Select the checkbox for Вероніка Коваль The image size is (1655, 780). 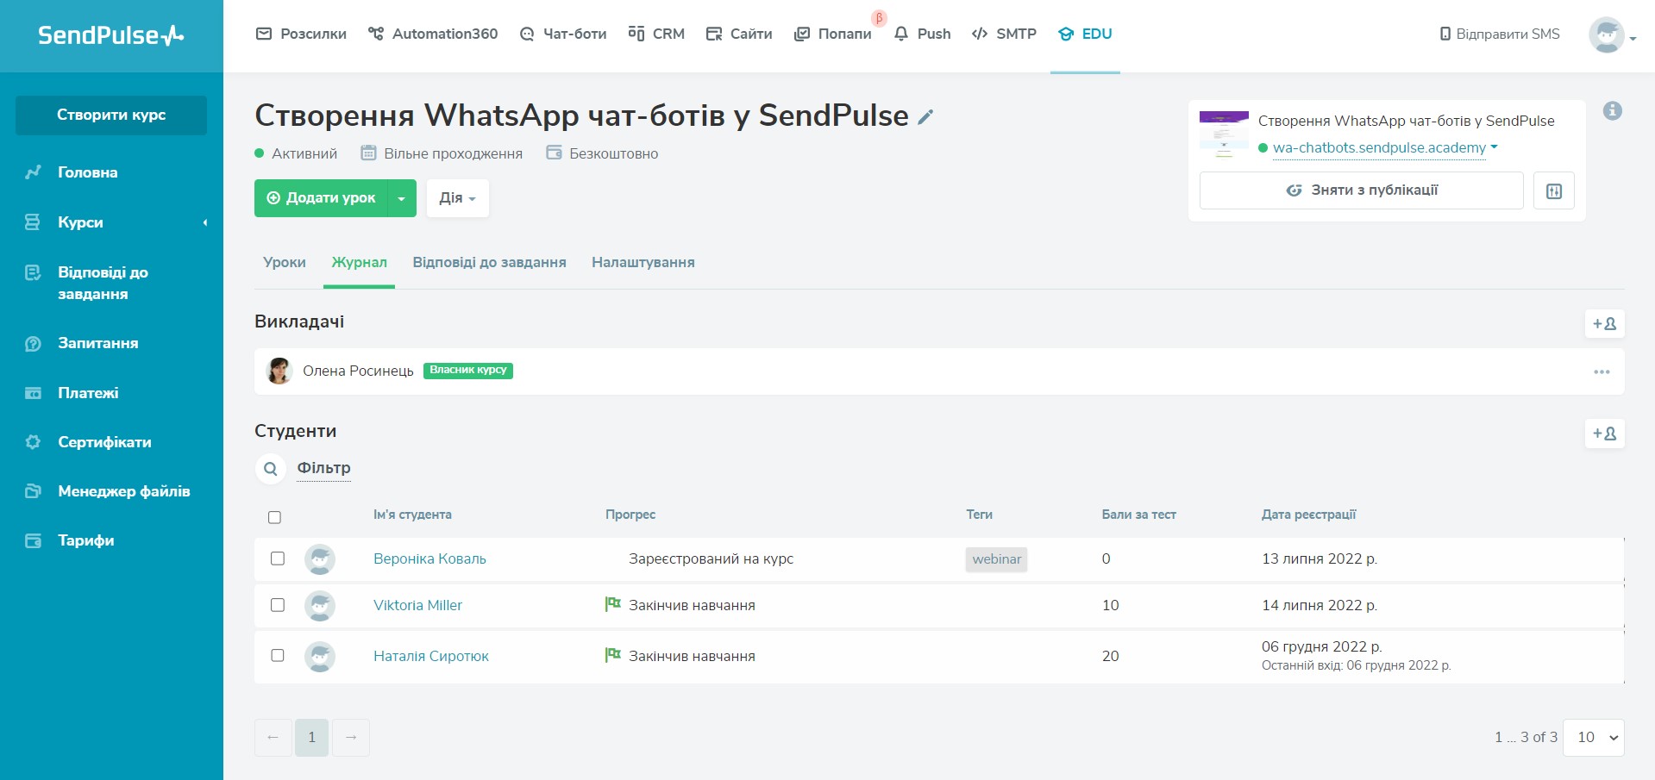click(278, 558)
